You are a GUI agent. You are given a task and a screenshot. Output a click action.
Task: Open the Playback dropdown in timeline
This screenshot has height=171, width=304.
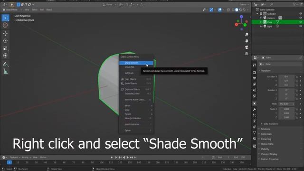tap(15, 157)
